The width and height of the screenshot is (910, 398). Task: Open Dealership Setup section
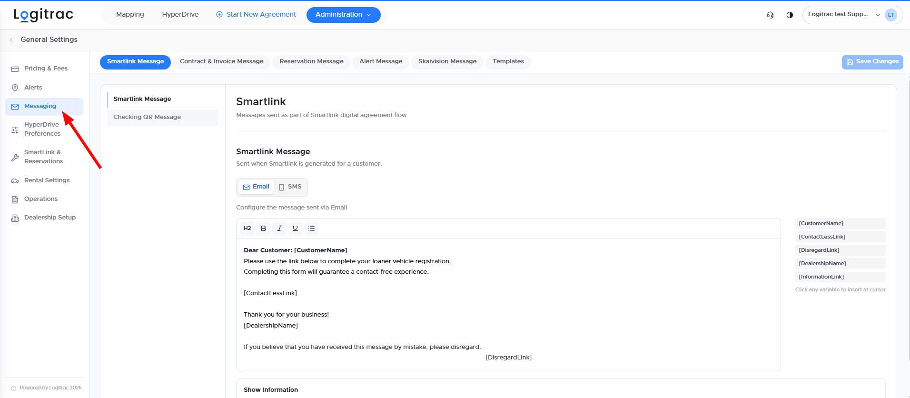(44, 218)
